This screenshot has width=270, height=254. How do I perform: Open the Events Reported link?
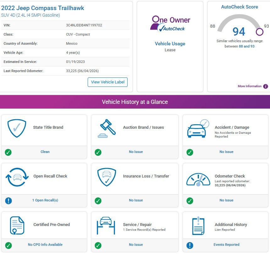click(226, 245)
